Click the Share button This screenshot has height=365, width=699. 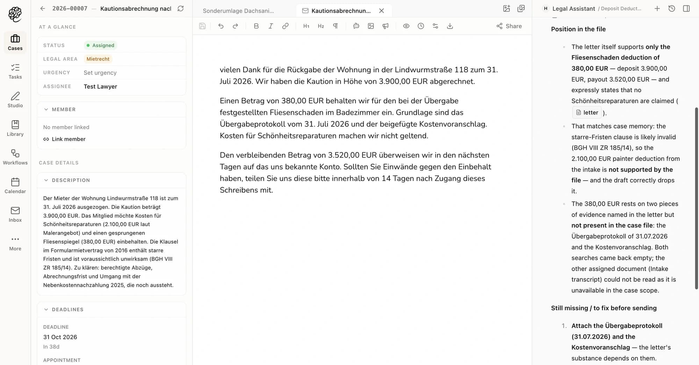(509, 26)
